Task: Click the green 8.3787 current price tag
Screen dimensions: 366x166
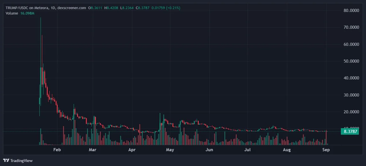Action: 350,131
